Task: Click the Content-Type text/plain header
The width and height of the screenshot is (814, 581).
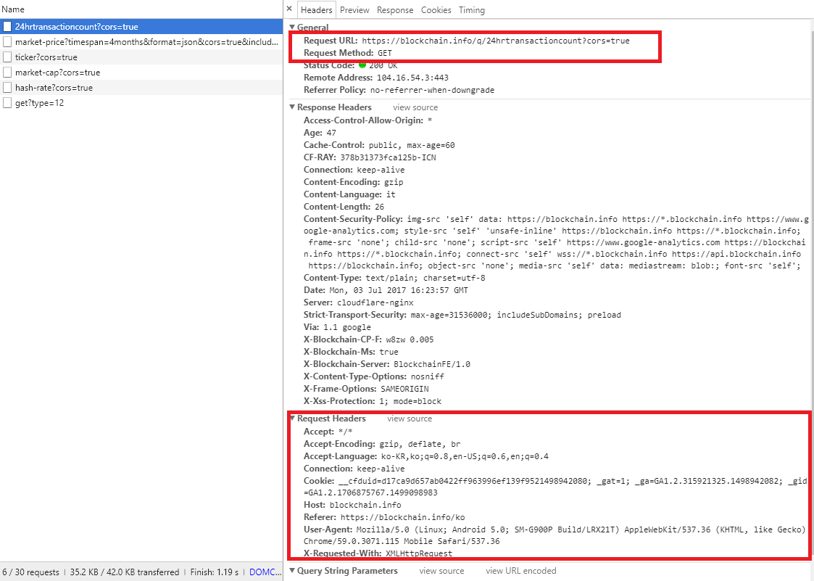Action: tap(394, 278)
